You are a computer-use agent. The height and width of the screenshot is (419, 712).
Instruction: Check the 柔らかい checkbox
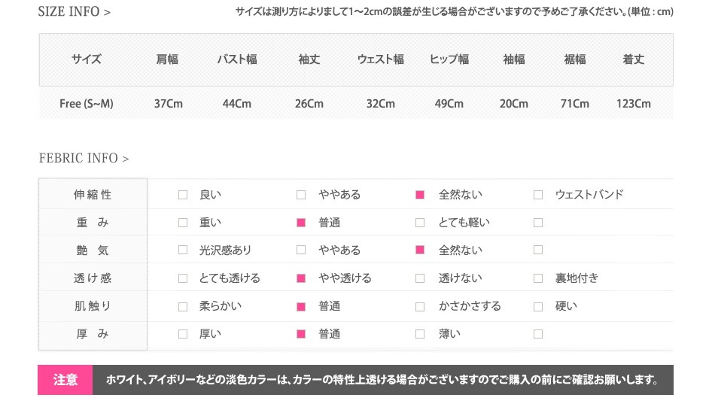(x=182, y=306)
